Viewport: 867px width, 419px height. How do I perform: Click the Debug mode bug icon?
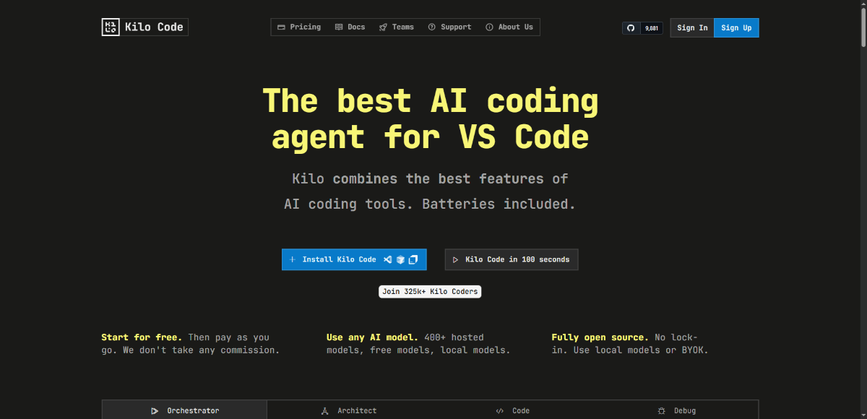click(x=662, y=411)
